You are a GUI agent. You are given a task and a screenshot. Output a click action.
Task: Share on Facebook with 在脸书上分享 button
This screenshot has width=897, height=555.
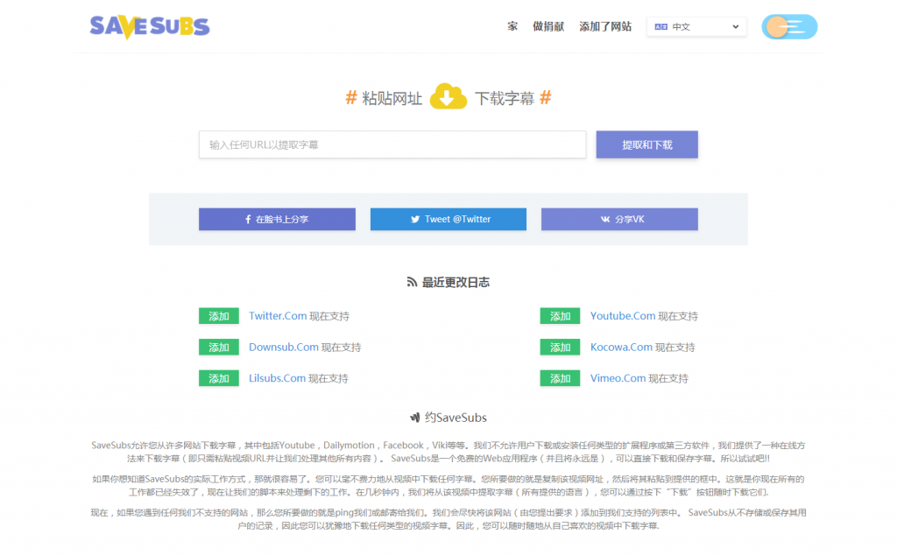coord(277,219)
